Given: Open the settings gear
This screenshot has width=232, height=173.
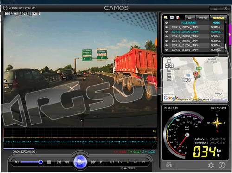Looking at the screenshot, I should click(211, 165).
